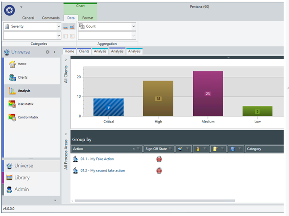Open the quick access dropdown arrow beside the logo
This screenshot has width=289, height=216.
point(21,7)
